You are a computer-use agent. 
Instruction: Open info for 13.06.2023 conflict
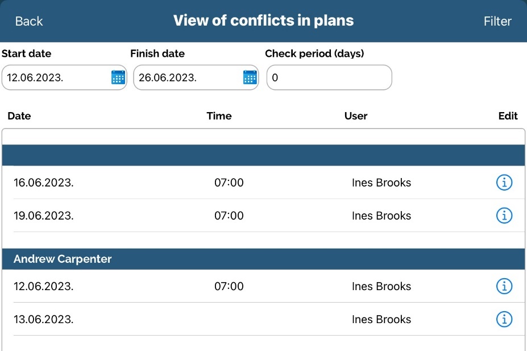pos(504,319)
